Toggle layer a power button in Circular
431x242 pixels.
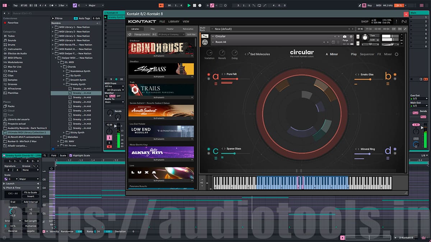click(x=209, y=75)
